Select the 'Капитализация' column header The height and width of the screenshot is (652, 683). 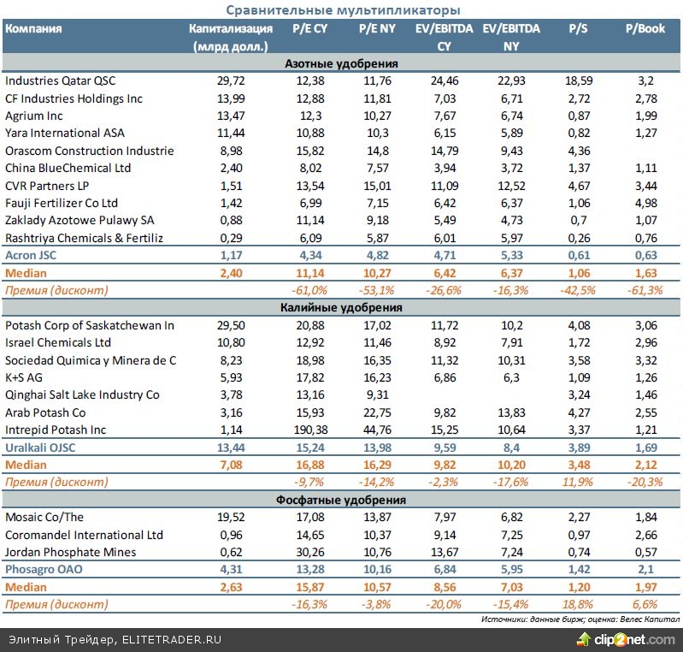click(228, 28)
